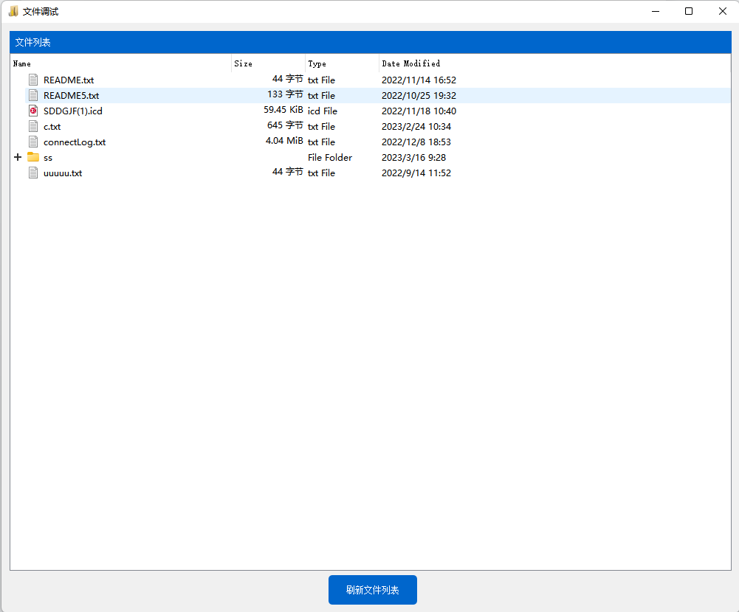Sort the list by Size column

point(269,63)
